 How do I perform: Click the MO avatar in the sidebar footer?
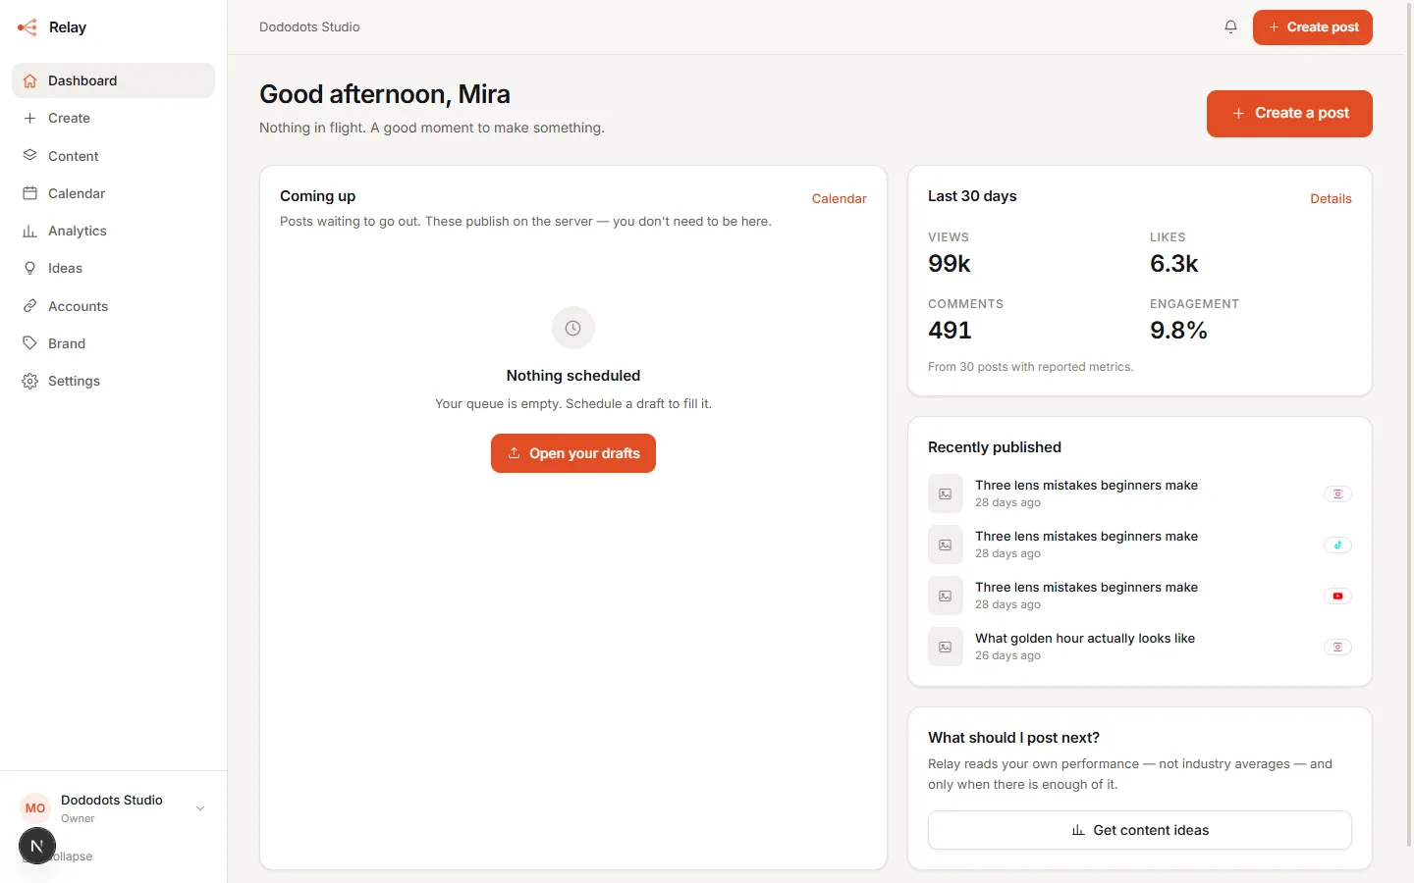pyautogui.click(x=35, y=808)
